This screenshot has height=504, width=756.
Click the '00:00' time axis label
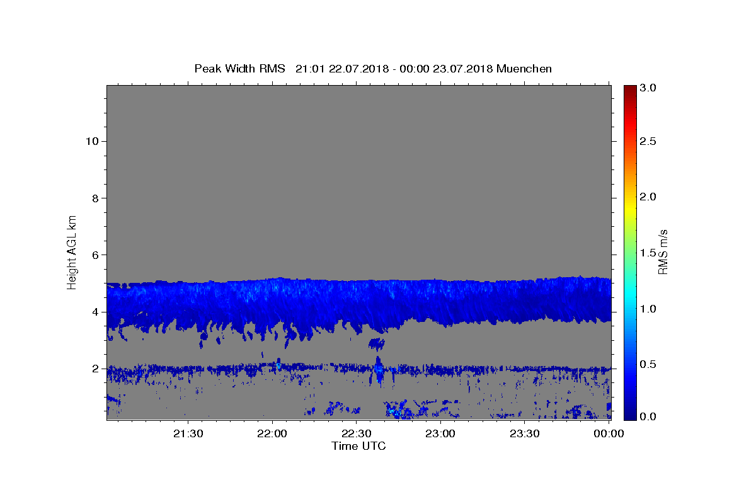pos(609,433)
